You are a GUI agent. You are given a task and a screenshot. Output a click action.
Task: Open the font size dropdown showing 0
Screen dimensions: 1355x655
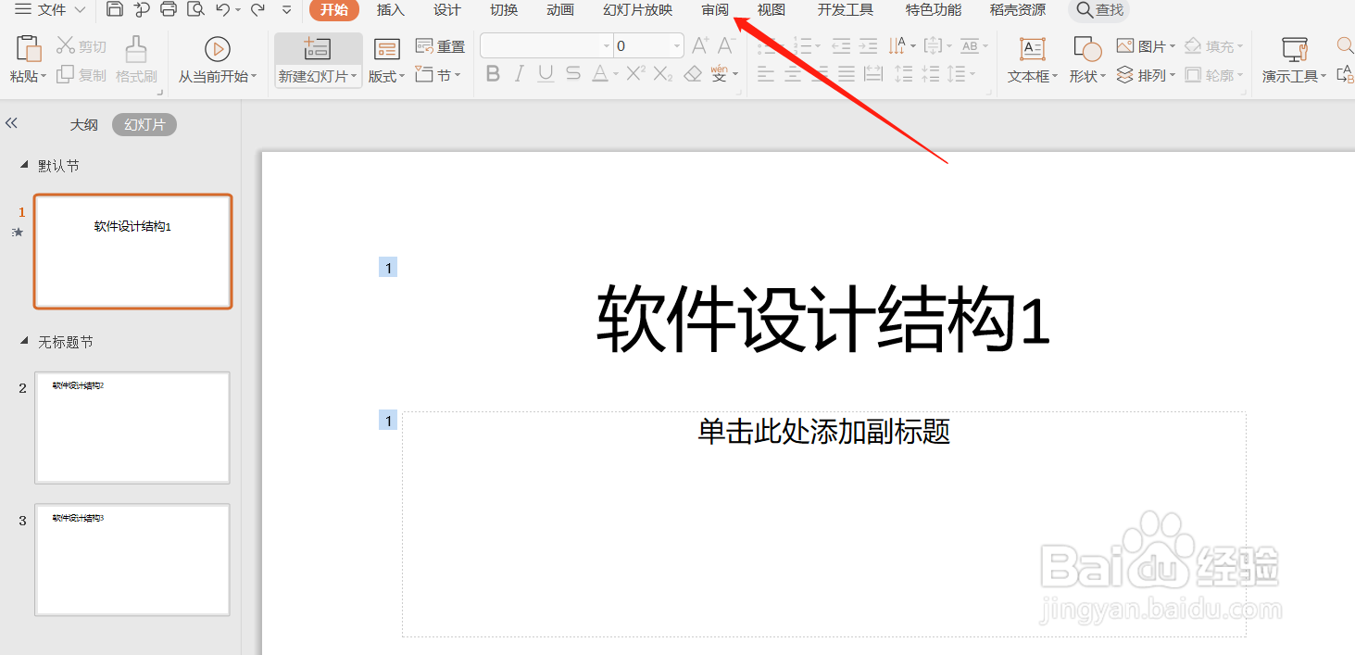pyautogui.click(x=678, y=45)
